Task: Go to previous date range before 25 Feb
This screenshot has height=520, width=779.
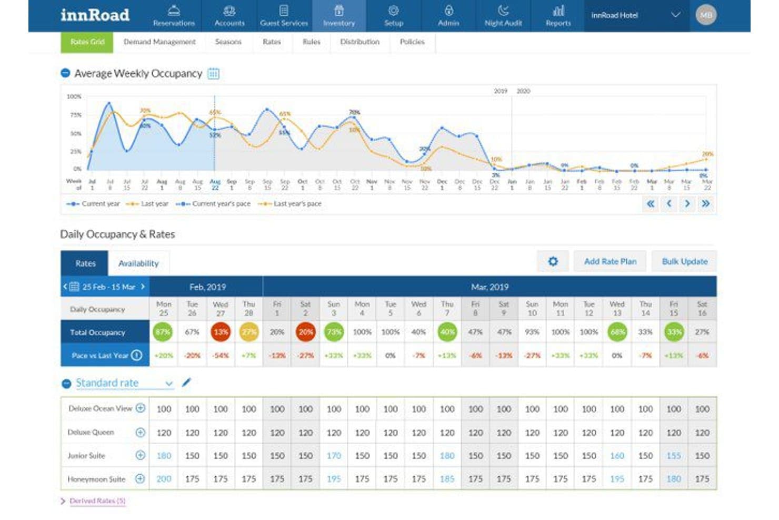Action: (x=65, y=287)
